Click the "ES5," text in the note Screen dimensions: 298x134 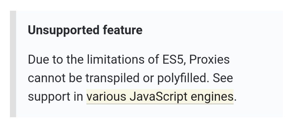point(174,60)
